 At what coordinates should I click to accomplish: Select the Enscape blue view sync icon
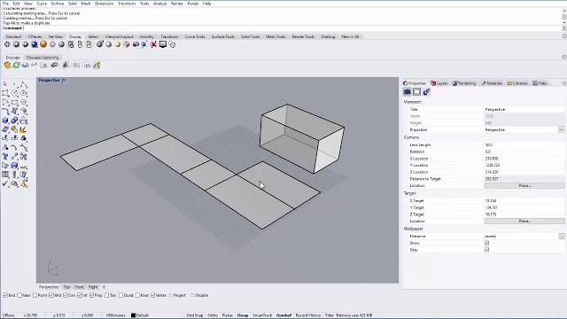pyautogui.click(x=26, y=65)
